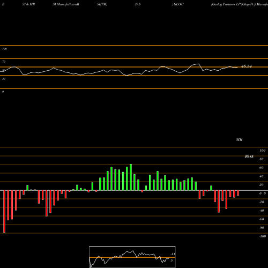Click the -80 label on MR axis

tap(262, 228)
